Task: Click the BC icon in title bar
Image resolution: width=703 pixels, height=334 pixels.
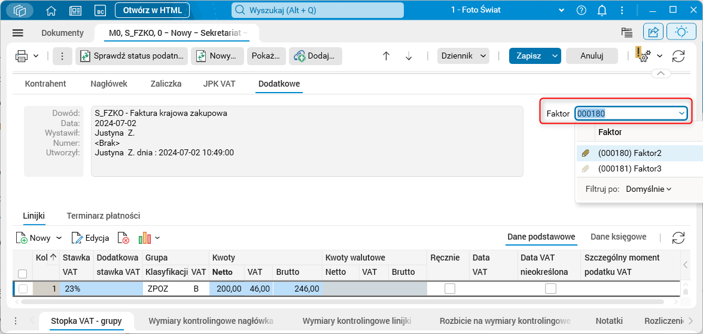Action: (100, 10)
